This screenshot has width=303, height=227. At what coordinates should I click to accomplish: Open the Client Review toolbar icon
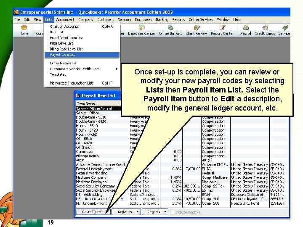197,30
